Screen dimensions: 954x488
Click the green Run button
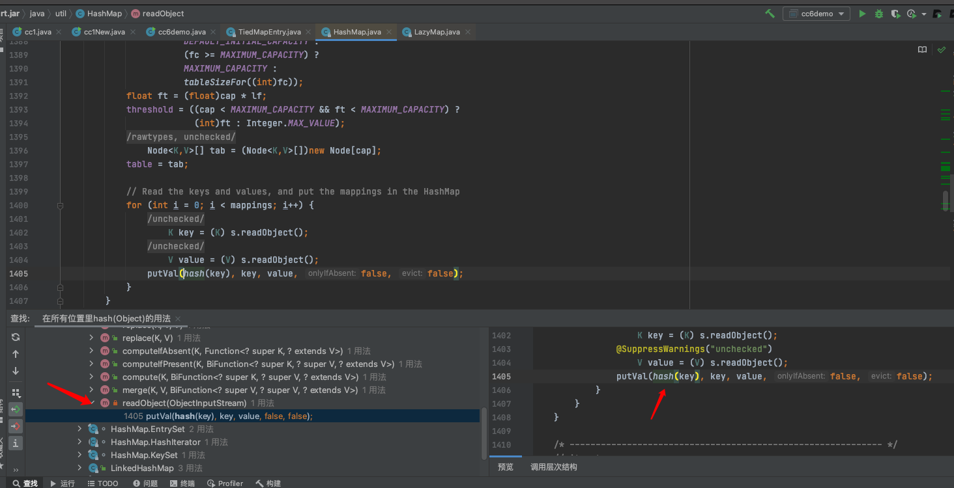[x=862, y=14]
